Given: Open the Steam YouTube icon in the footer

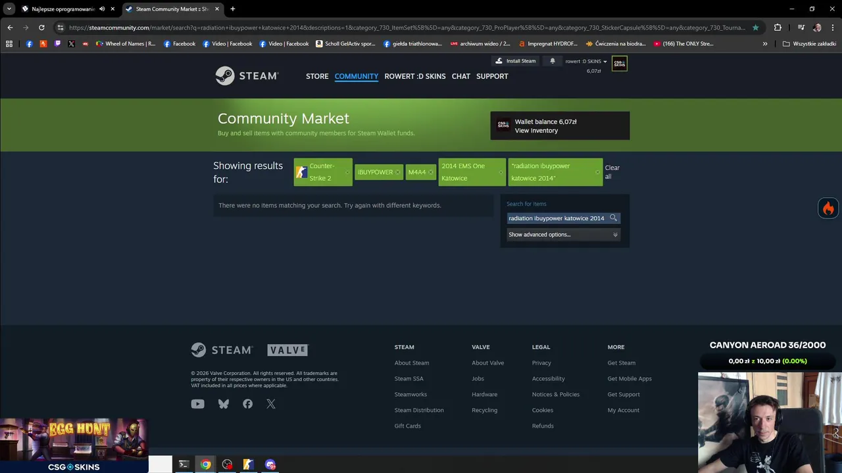Looking at the screenshot, I should pos(197,404).
